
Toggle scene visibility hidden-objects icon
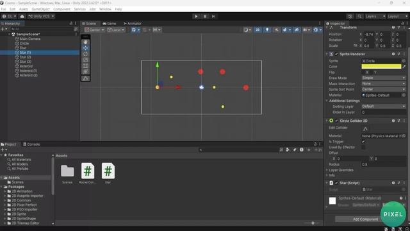click(x=297, y=30)
